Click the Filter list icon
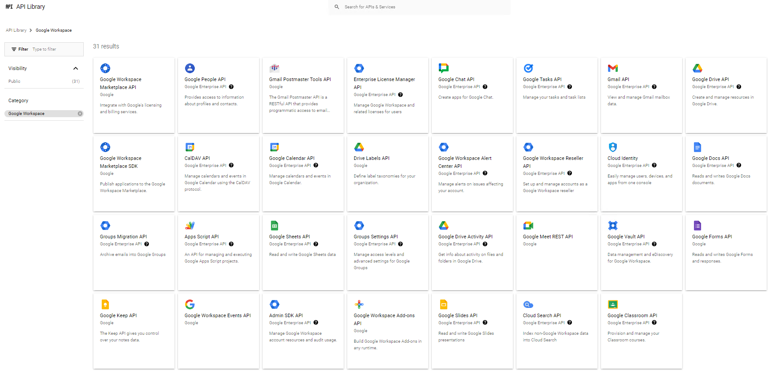Viewport: 783px width, 374px height. 14,49
